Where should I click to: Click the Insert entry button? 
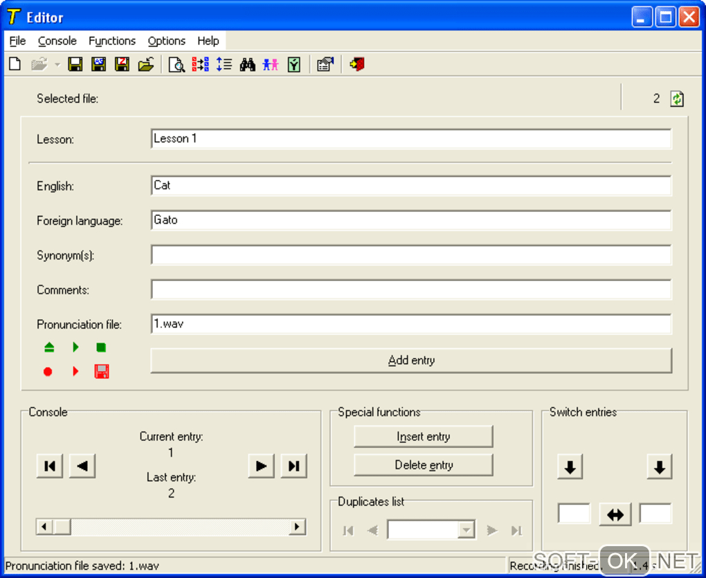423,437
